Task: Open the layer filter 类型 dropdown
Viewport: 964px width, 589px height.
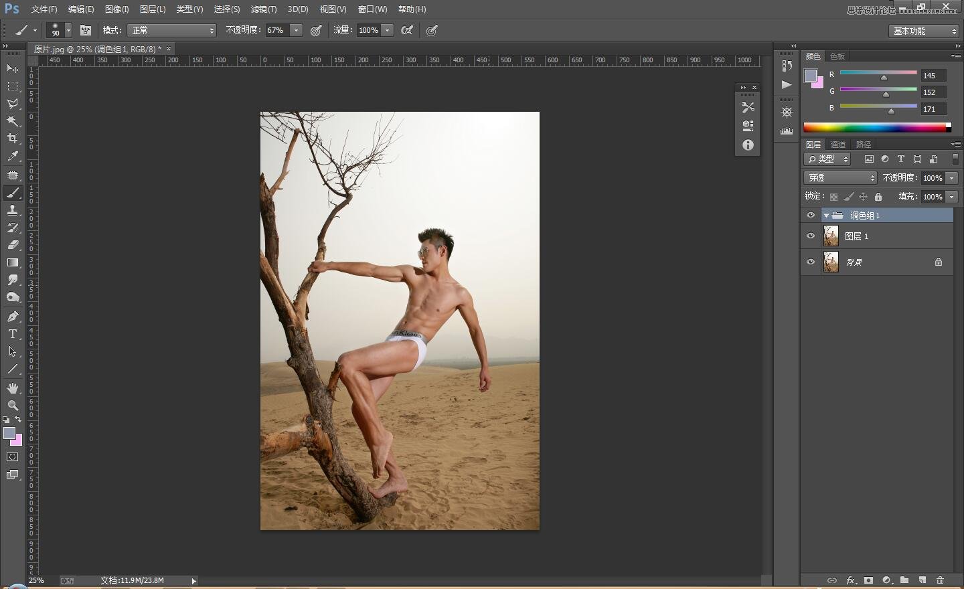Action: (x=827, y=159)
